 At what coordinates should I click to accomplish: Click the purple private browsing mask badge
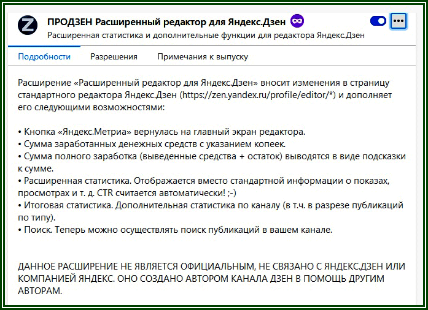[x=297, y=21]
